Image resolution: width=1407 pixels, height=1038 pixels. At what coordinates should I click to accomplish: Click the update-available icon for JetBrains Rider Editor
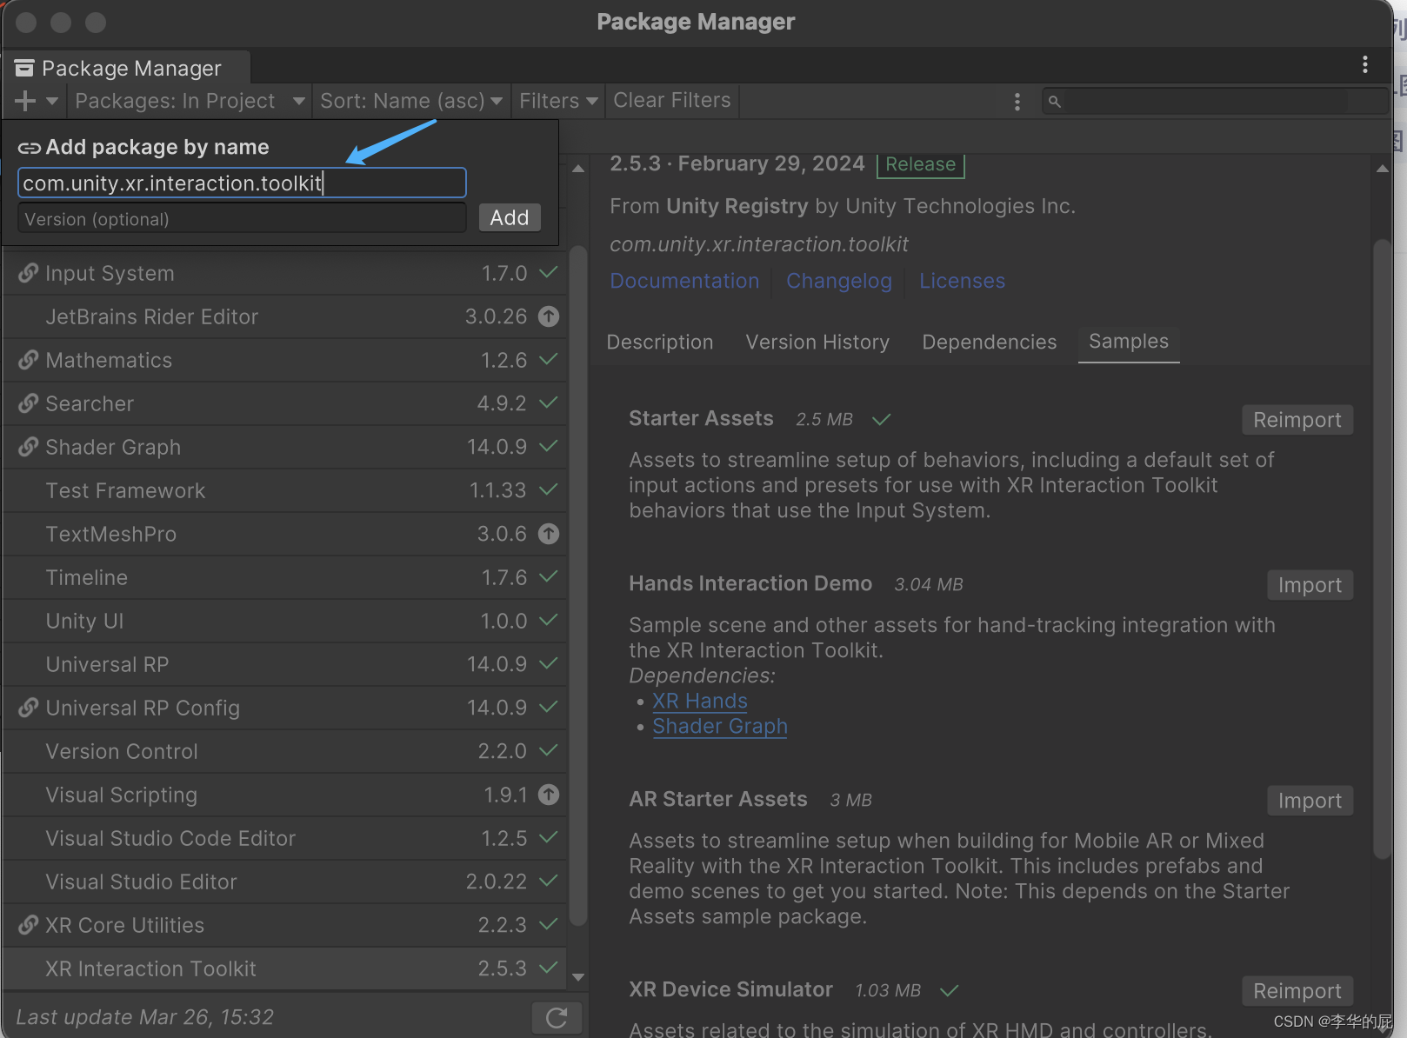[549, 316]
